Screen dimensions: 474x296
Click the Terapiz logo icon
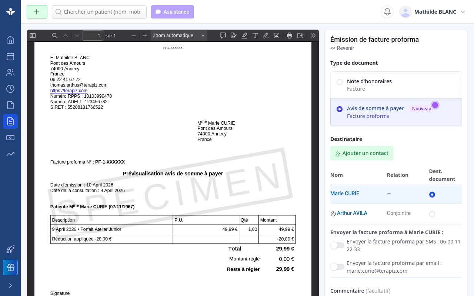coord(10,12)
